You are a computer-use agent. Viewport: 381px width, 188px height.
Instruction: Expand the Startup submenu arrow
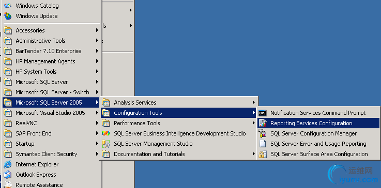tap(97, 144)
